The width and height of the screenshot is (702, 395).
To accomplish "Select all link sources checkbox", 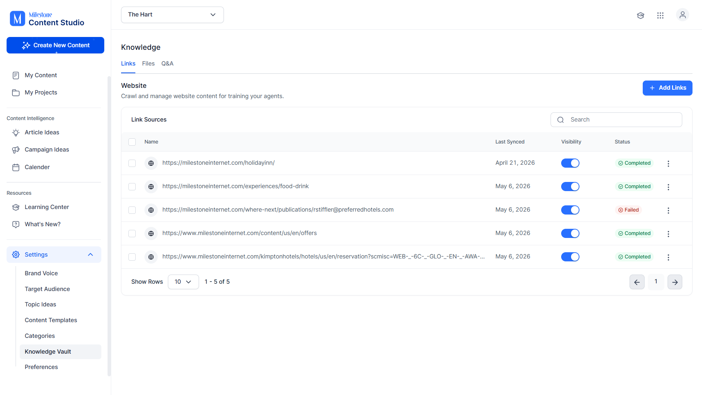I will coord(132,142).
